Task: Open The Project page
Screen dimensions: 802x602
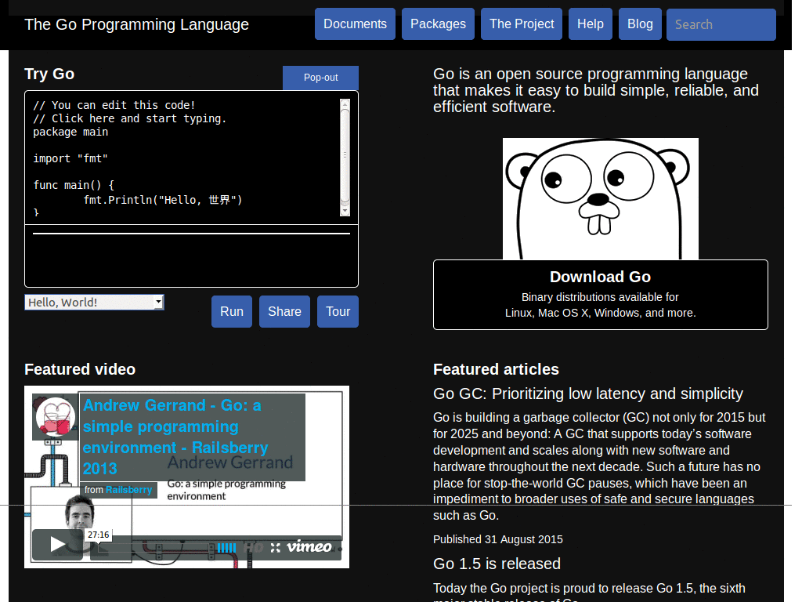Action: (x=521, y=24)
